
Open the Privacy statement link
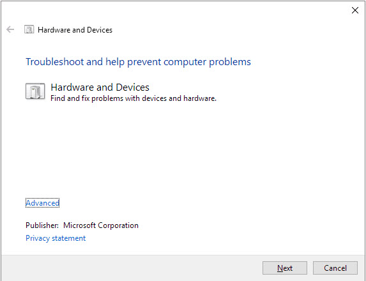tap(56, 238)
